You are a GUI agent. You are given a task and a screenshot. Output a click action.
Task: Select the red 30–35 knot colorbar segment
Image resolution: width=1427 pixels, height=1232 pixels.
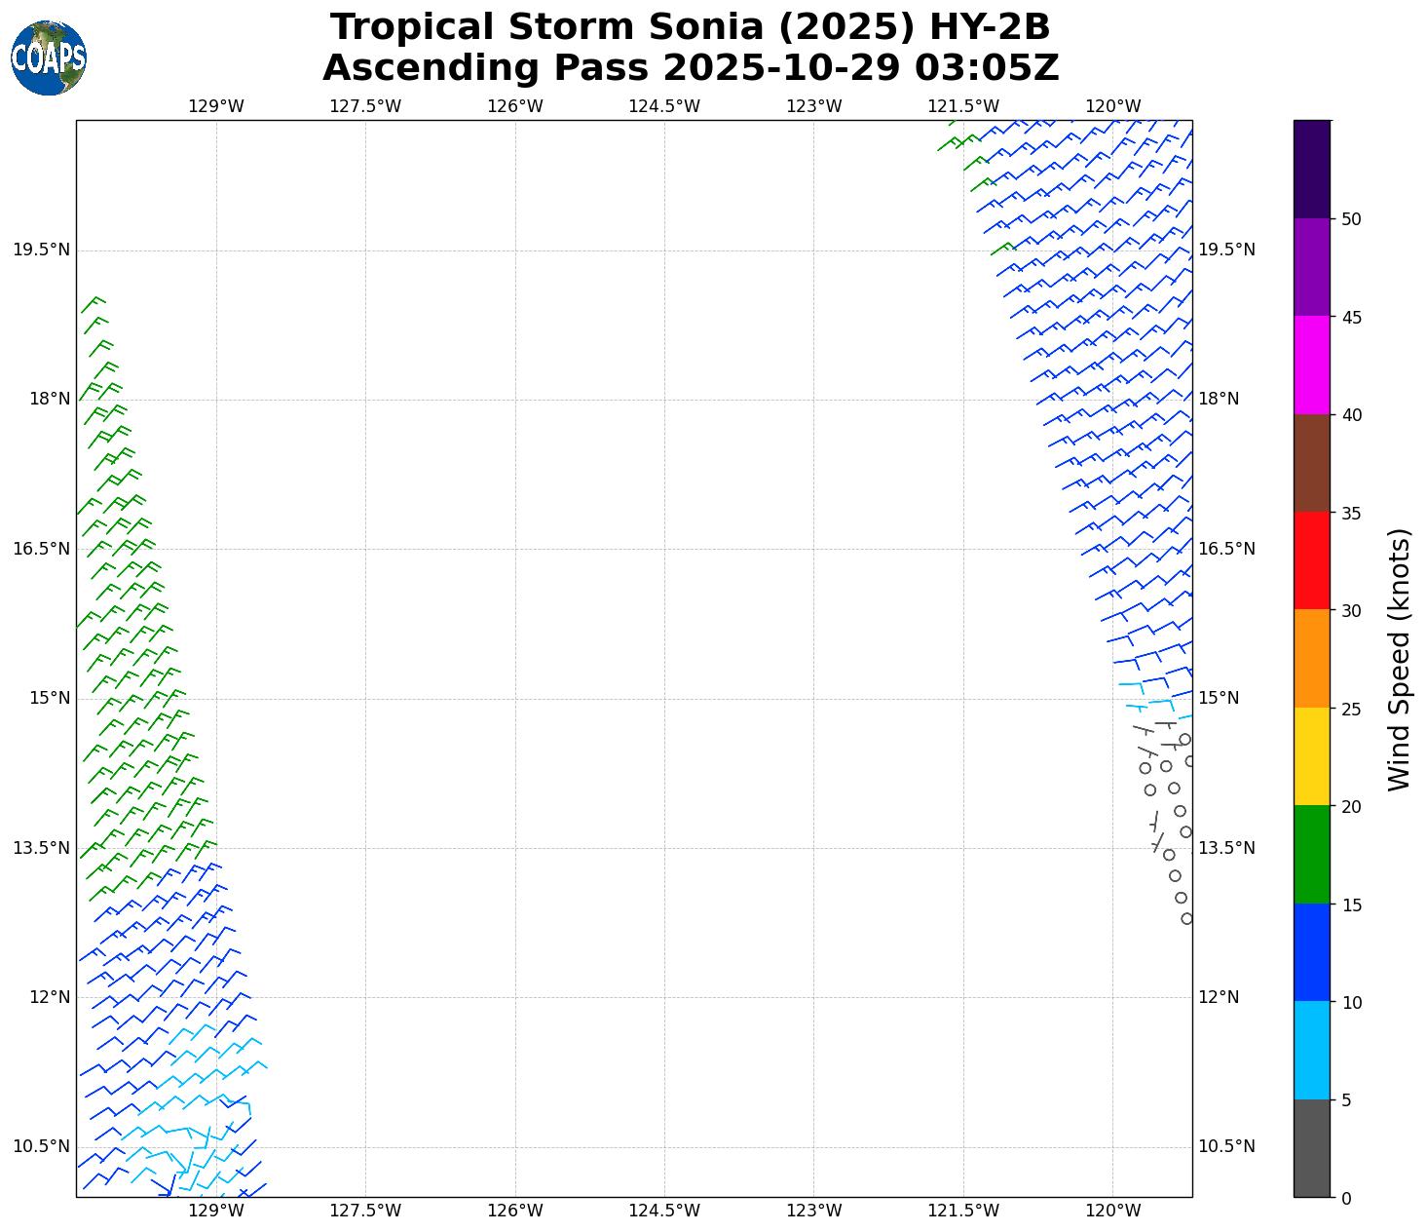1311,560
